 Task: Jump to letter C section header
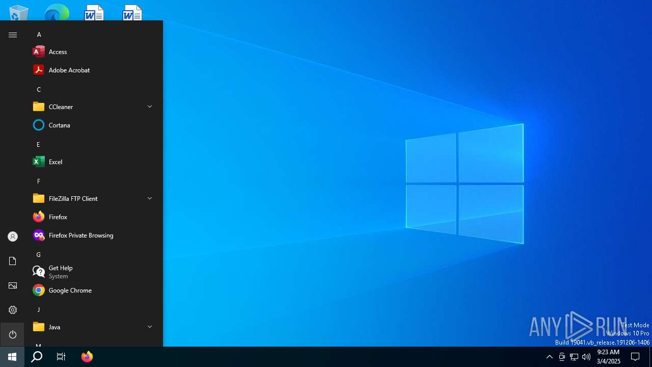[39, 90]
